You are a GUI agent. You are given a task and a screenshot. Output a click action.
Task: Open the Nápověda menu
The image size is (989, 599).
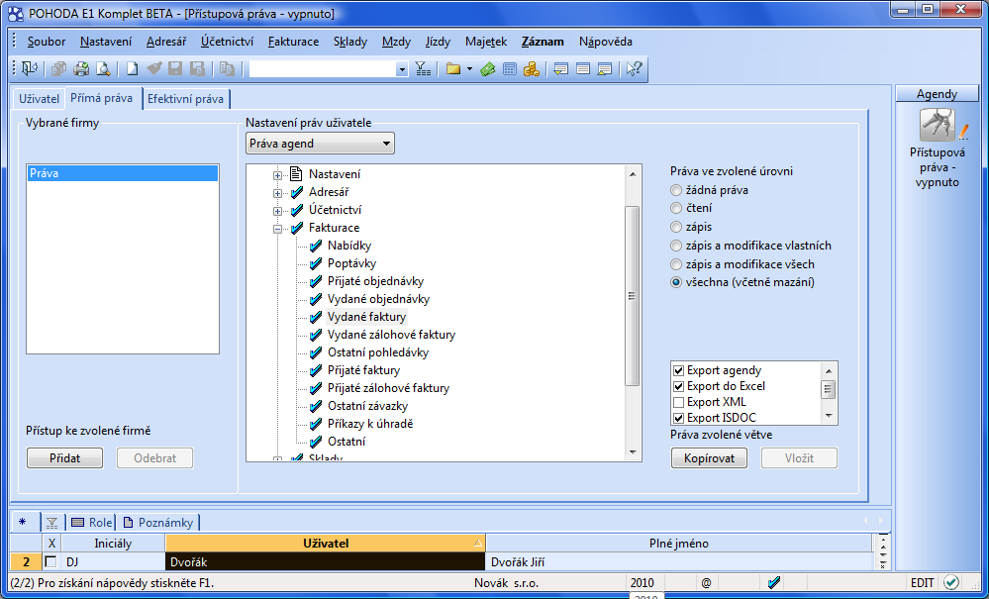(x=606, y=42)
